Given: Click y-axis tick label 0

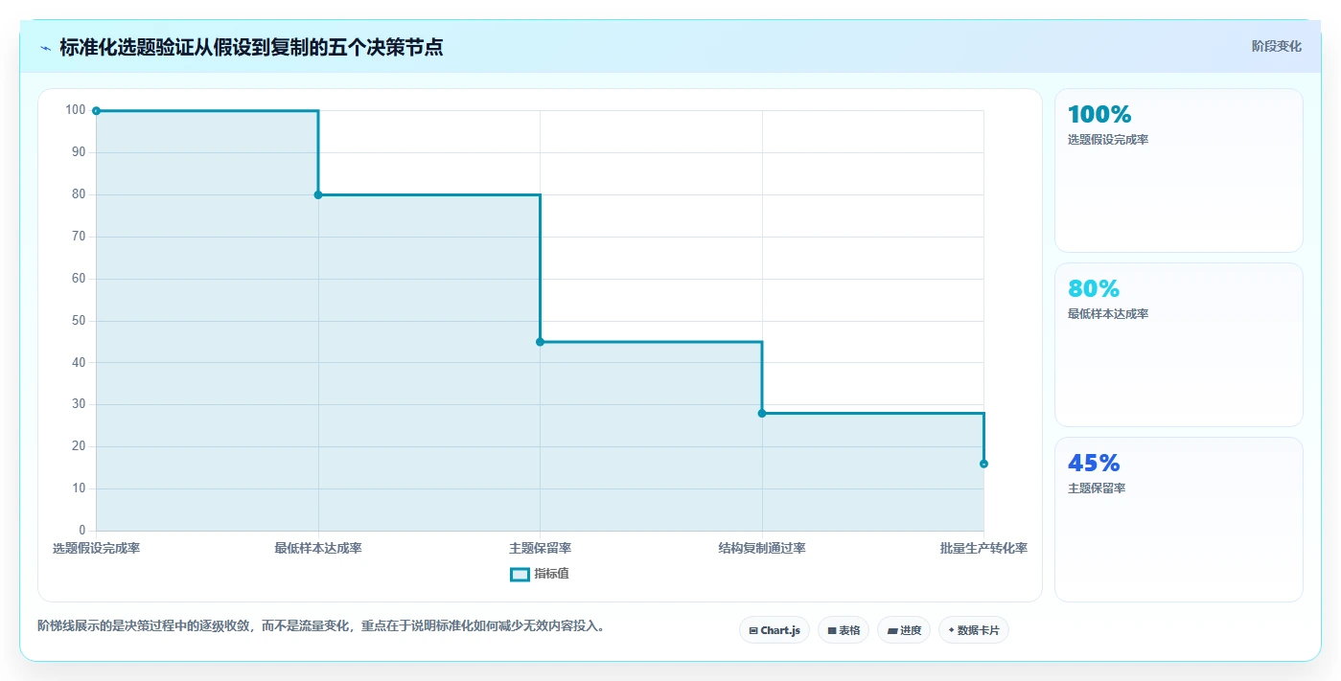Looking at the screenshot, I should [x=81, y=531].
